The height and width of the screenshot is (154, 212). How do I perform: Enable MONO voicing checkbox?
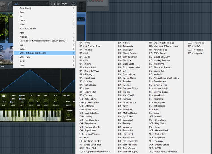64,102
